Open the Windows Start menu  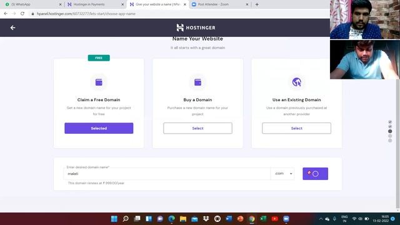pos(114,219)
